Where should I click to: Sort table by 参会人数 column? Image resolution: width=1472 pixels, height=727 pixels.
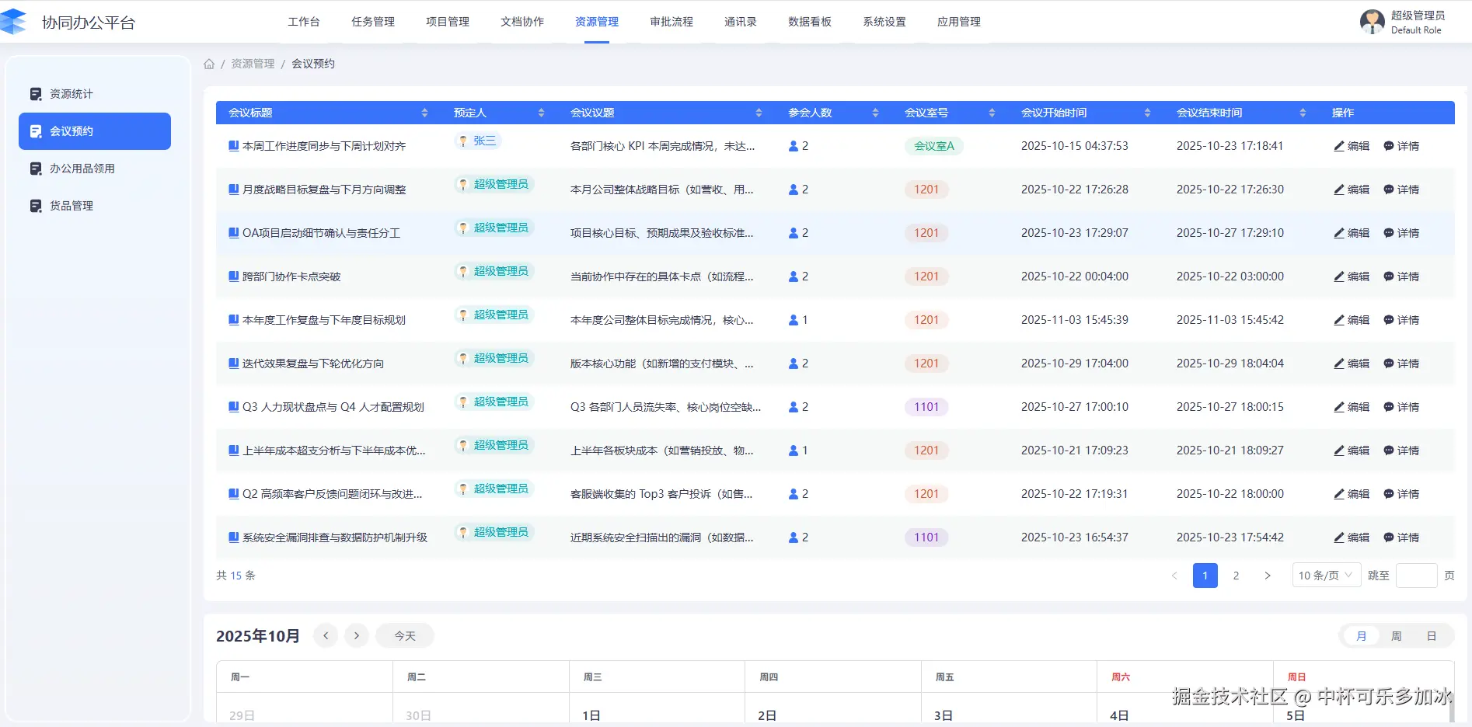coord(875,113)
